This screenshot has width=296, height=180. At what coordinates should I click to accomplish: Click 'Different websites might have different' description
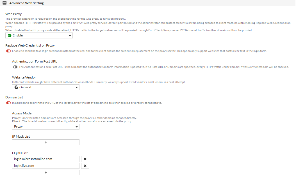coord(99,82)
